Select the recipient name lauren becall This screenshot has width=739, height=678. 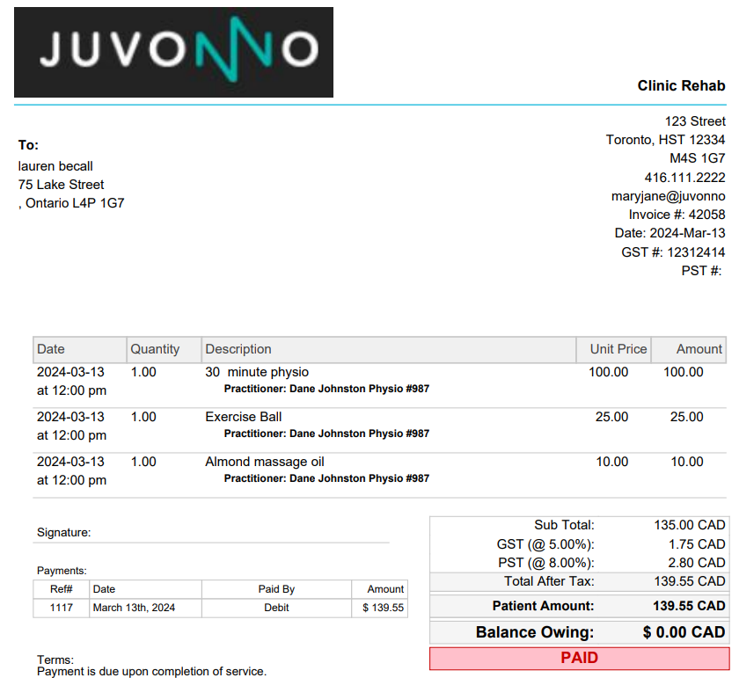[55, 166]
